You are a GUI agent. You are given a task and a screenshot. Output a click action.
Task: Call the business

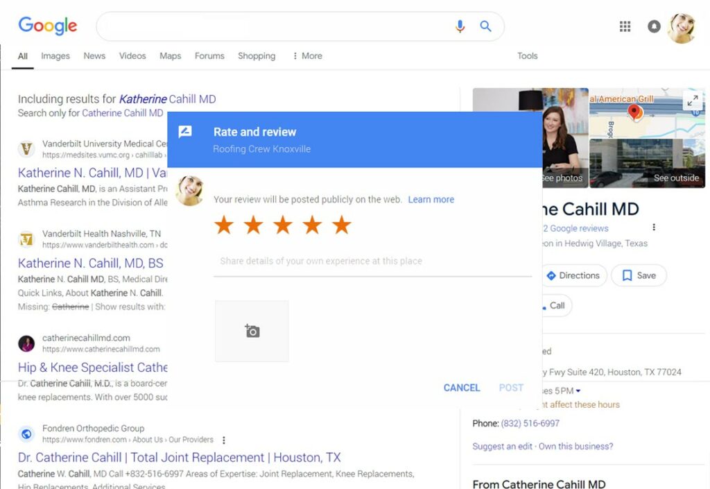[557, 306]
